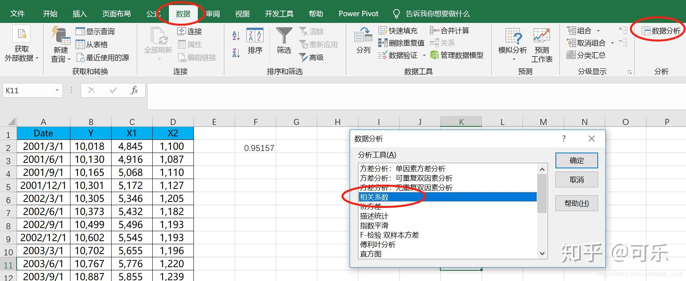Click 确定 in 数据分析 dialog

[576, 160]
